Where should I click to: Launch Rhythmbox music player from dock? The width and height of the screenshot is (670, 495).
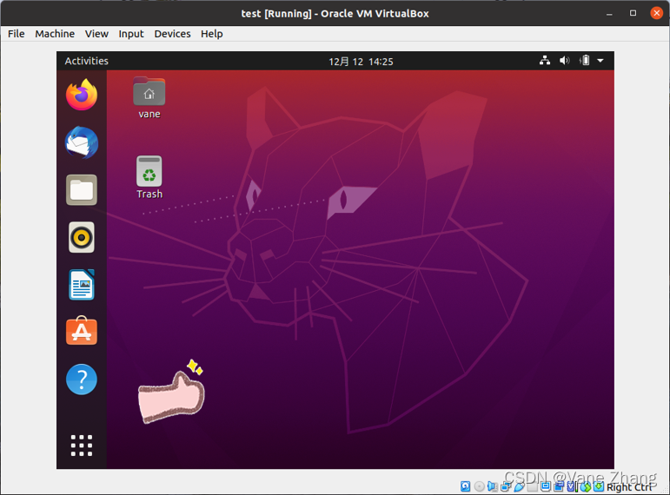coord(82,237)
